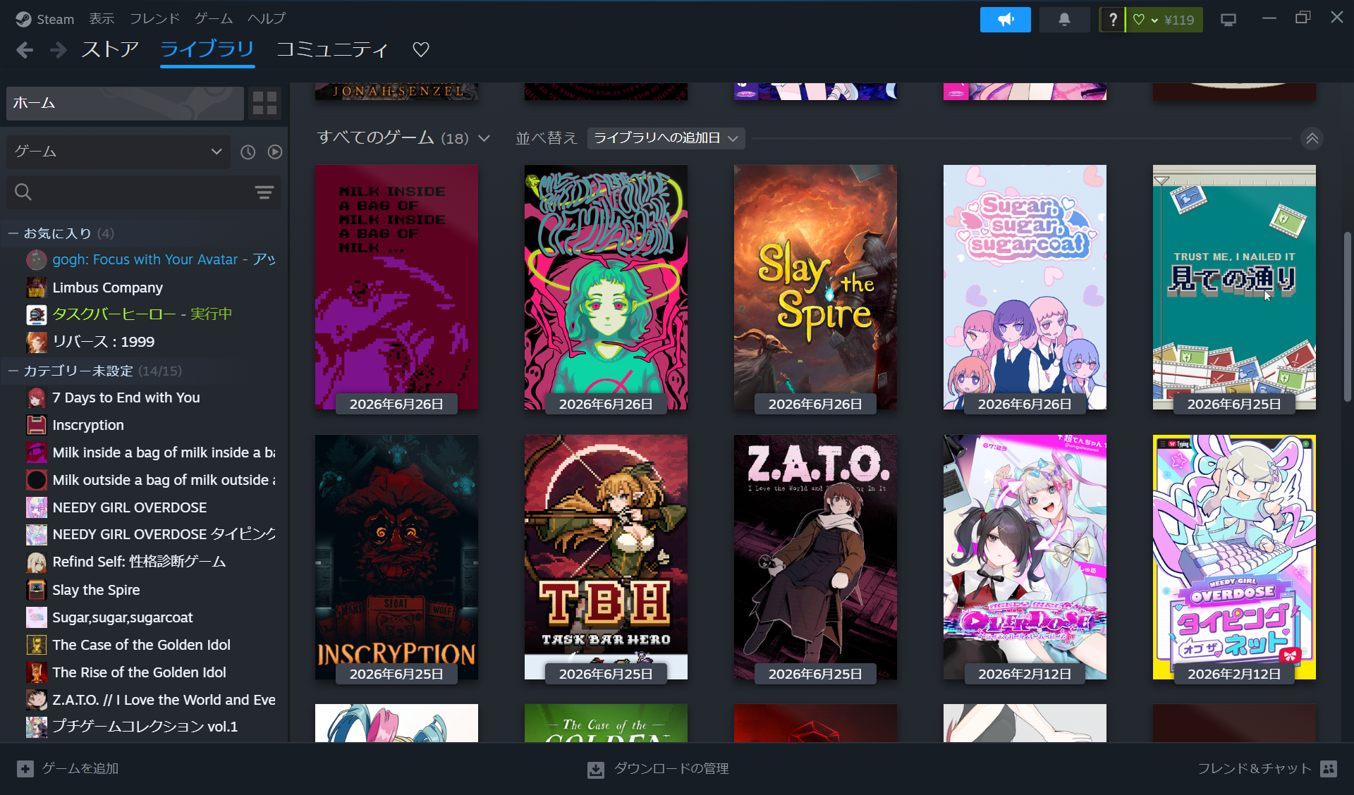Open the 表示 menu
This screenshot has width=1354, height=795.
[x=102, y=19]
